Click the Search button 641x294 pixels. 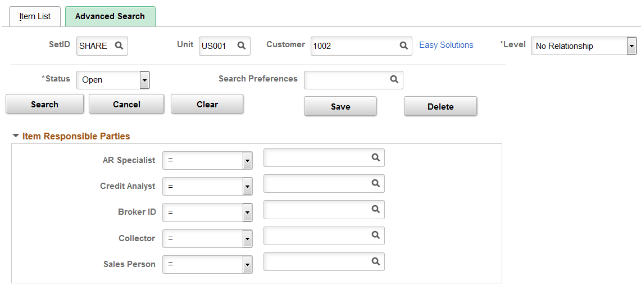coord(44,104)
